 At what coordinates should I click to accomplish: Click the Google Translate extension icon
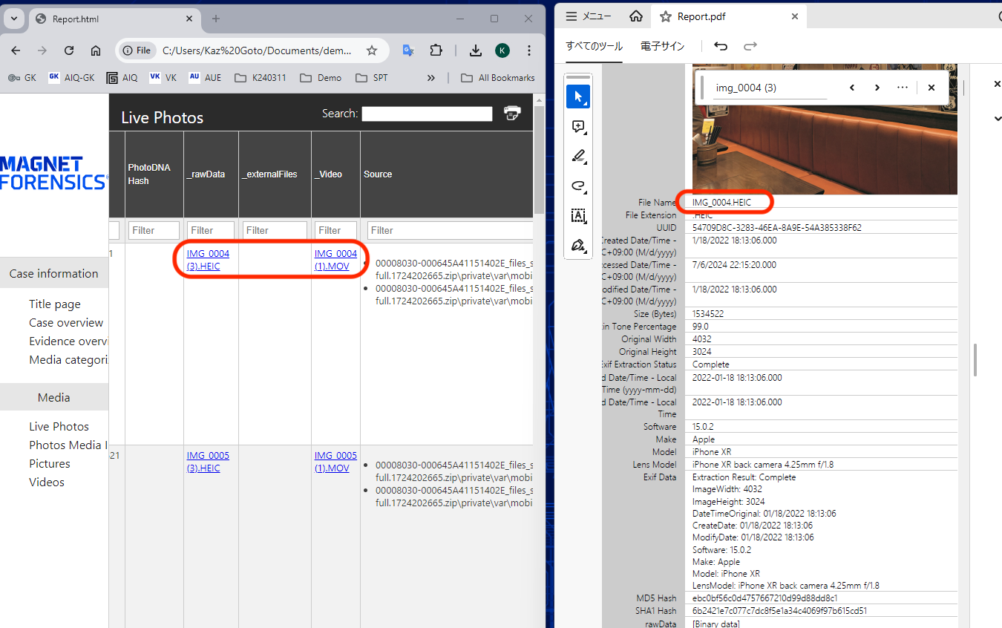[407, 50]
